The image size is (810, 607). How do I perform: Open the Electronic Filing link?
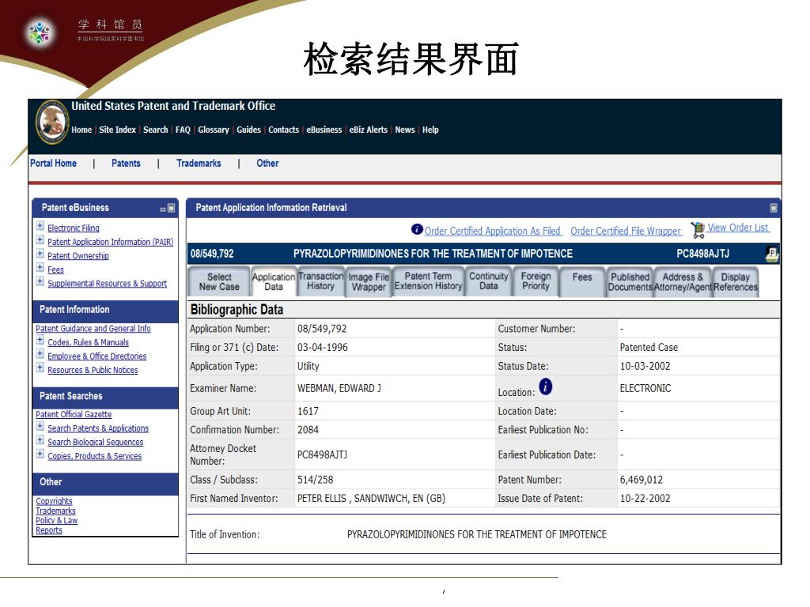(74, 228)
